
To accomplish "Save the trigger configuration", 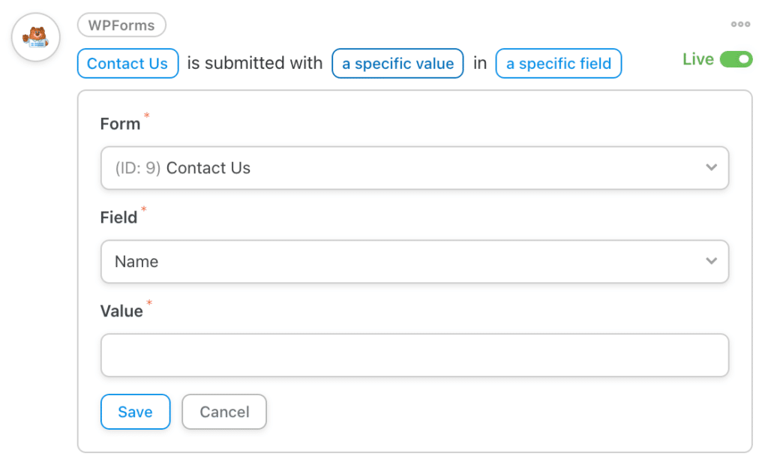I will tap(135, 412).
